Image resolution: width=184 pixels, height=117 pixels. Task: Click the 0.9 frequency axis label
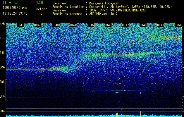(3, 67)
